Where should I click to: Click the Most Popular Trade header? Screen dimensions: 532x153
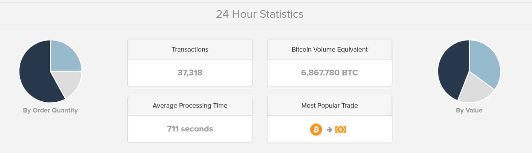[329, 106]
